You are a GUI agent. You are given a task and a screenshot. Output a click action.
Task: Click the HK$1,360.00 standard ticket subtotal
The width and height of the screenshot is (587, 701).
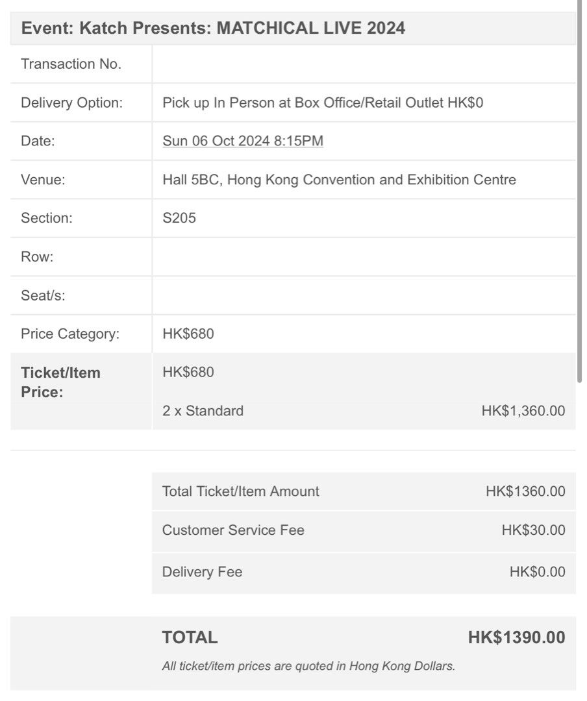523,411
